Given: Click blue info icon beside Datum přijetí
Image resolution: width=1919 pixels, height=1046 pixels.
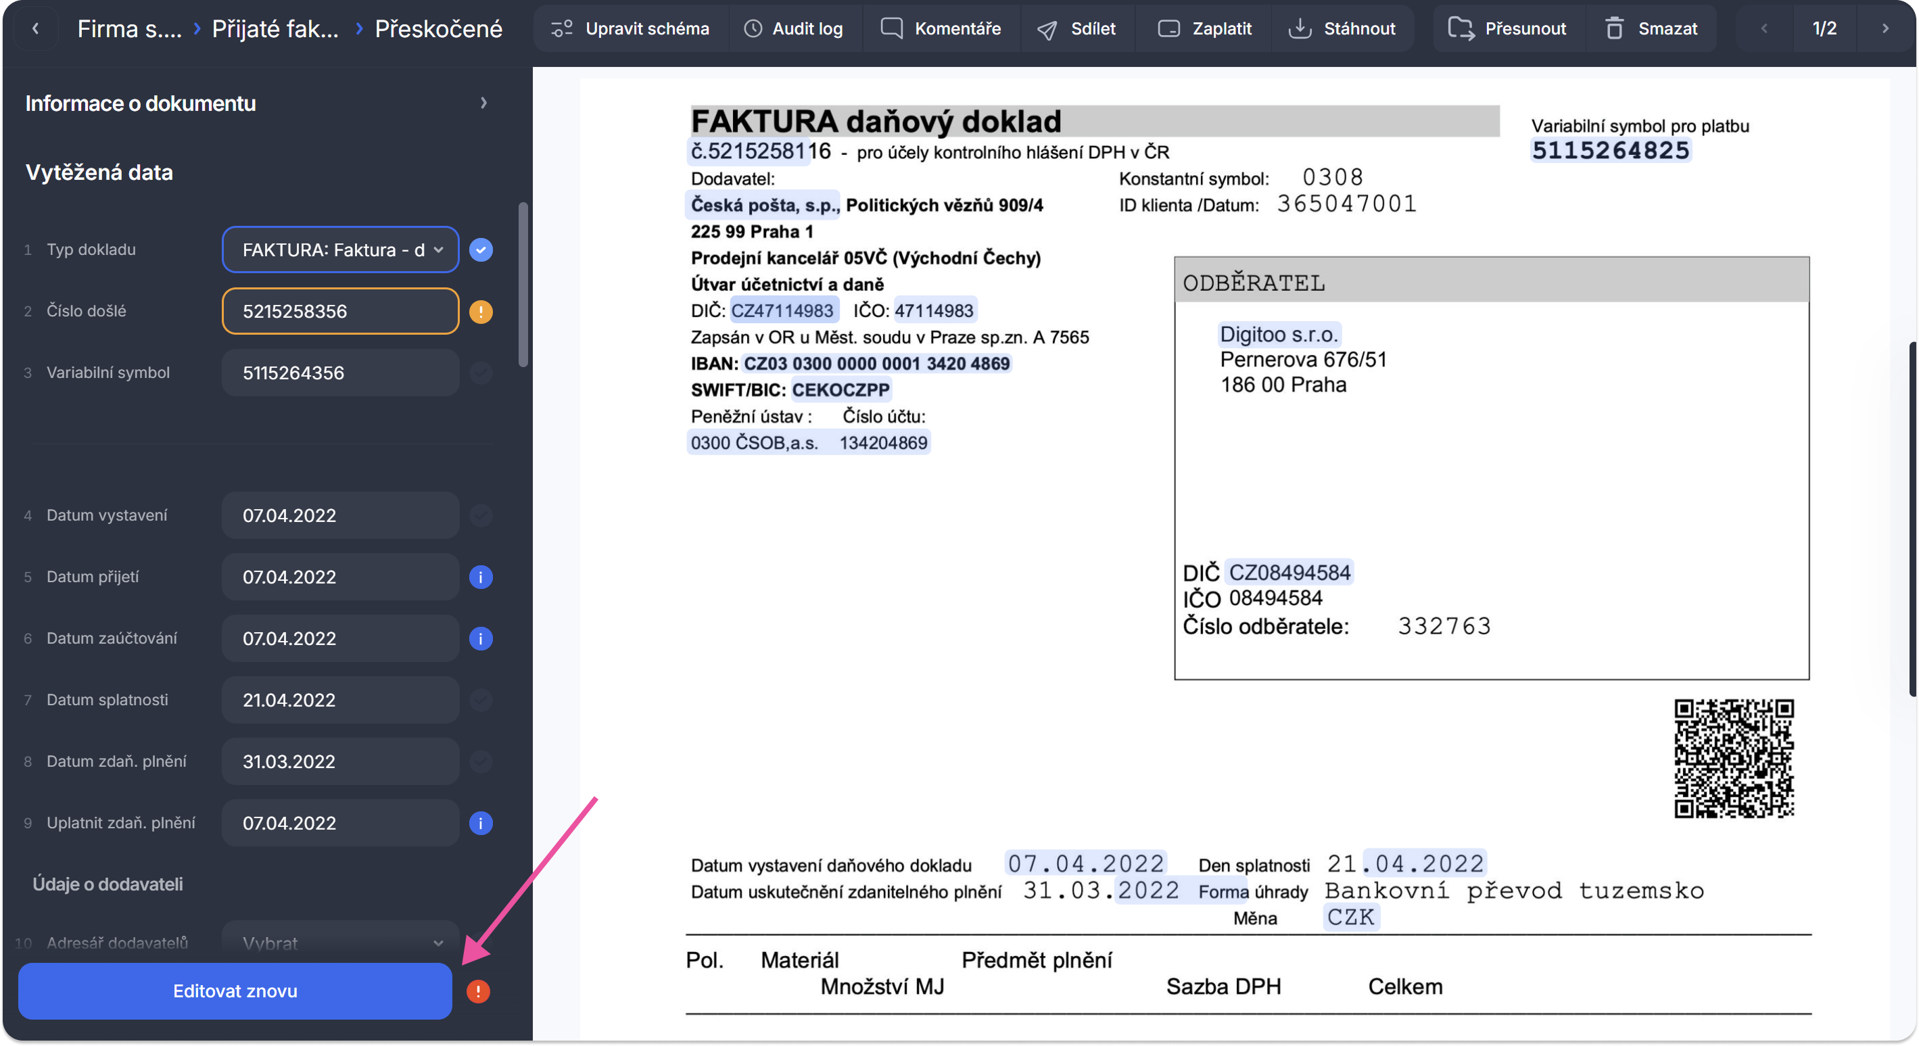Looking at the screenshot, I should (481, 577).
